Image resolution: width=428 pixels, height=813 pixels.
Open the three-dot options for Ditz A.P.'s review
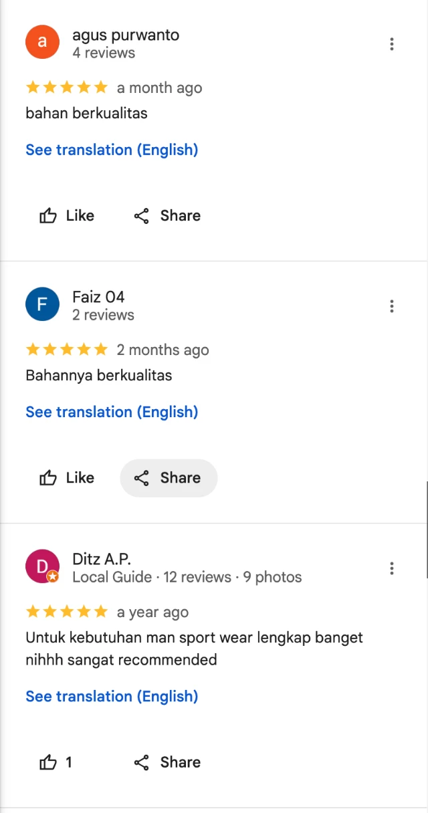point(392,568)
